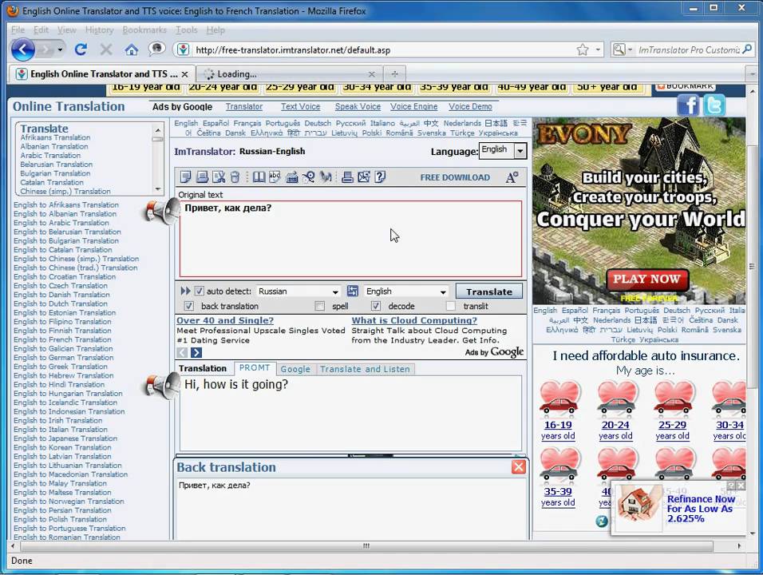Click the vertical page scrollbar

tap(752, 266)
